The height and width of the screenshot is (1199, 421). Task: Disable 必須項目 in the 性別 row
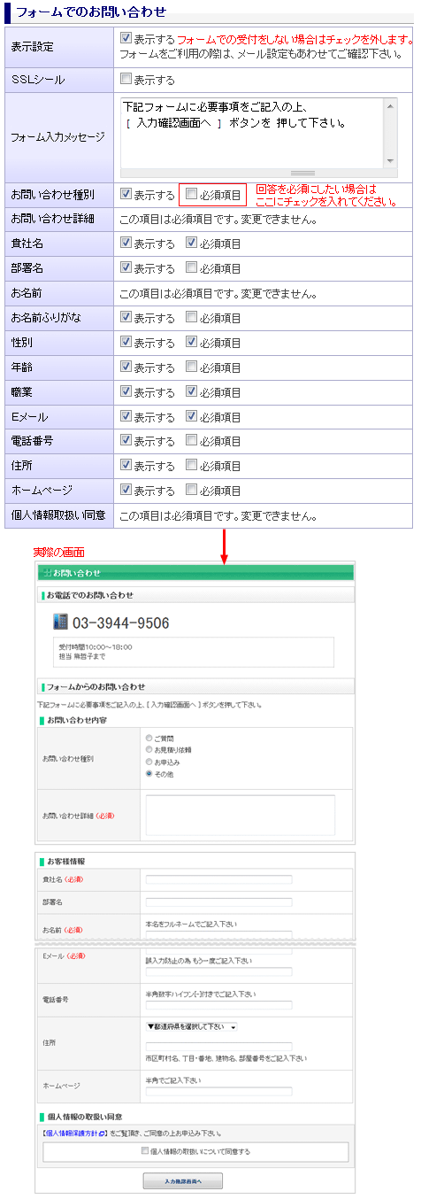point(191,342)
